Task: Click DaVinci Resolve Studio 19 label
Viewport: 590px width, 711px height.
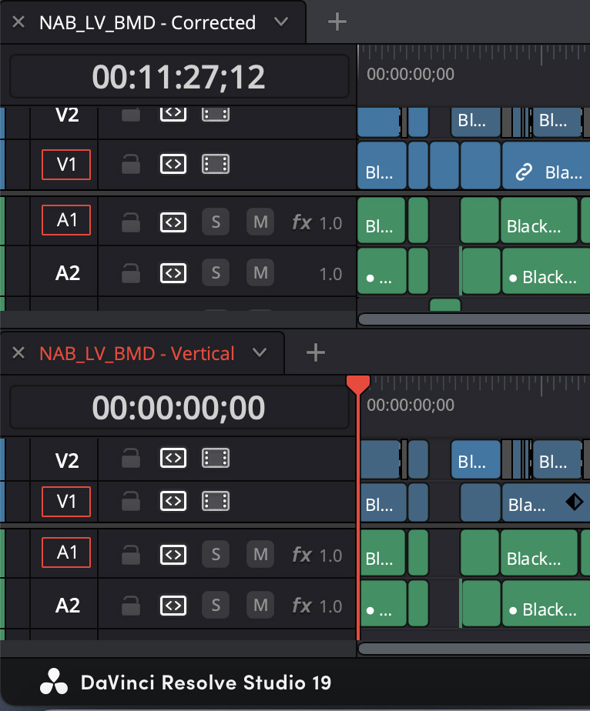Action: 206,683
